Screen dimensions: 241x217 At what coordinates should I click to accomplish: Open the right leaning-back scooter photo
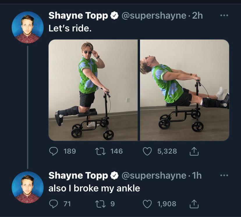tap(185, 90)
